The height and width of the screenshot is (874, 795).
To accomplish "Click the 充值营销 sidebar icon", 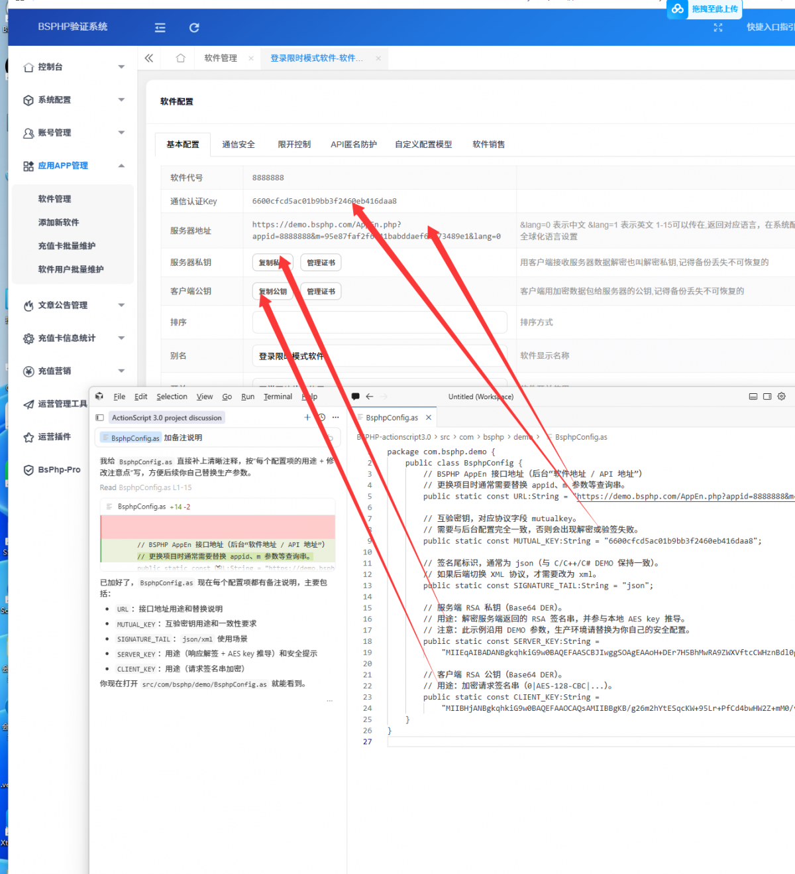I will [x=28, y=371].
